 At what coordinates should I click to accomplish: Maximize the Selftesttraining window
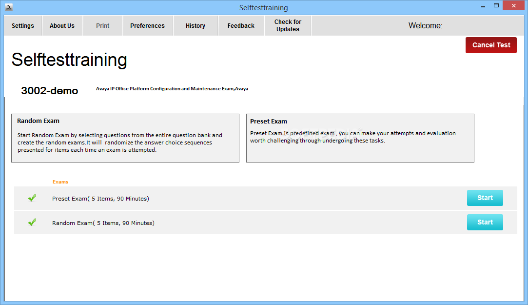[x=496, y=6]
